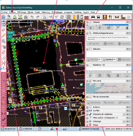The width and height of the screenshot is (133, 136).
Task: Open the Recherche dropdown arrow
Action: pos(115,60)
